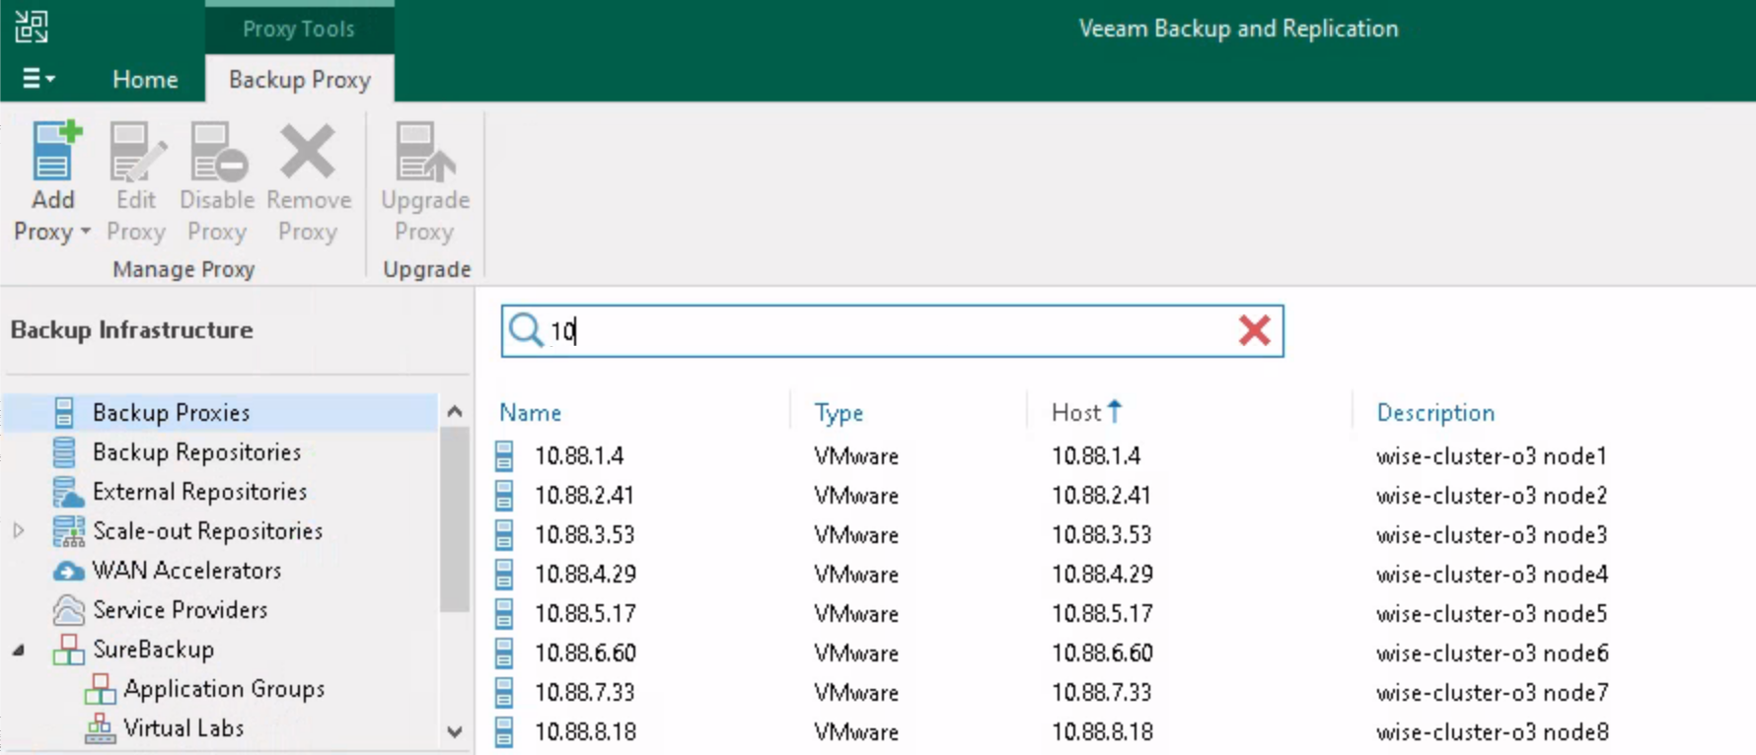
Task: Click the server icon beside 10.88.7.33
Action: click(504, 692)
